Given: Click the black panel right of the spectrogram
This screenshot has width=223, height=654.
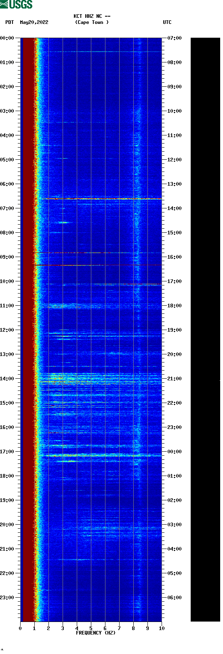Looking at the screenshot, I should (205, 330).
